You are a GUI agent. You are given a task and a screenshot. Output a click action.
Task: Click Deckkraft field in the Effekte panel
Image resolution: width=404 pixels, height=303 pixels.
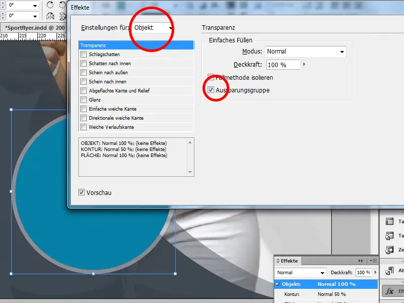pos(363,273)
